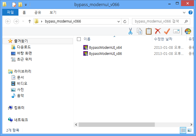Select the BypassModernUI_x64 file name
The image size is (196, 136).
(105, 48)
